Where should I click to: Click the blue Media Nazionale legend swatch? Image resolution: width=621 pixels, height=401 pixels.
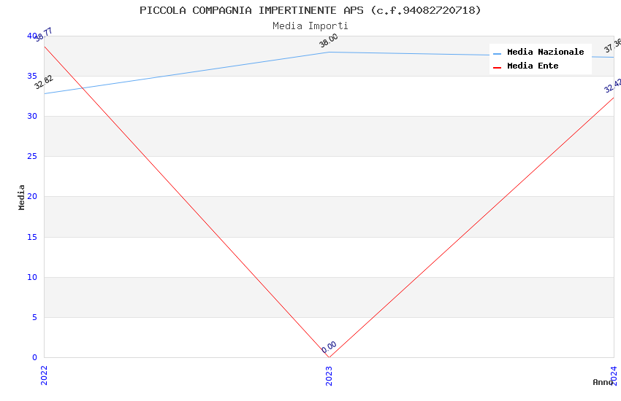click(498, 53)
